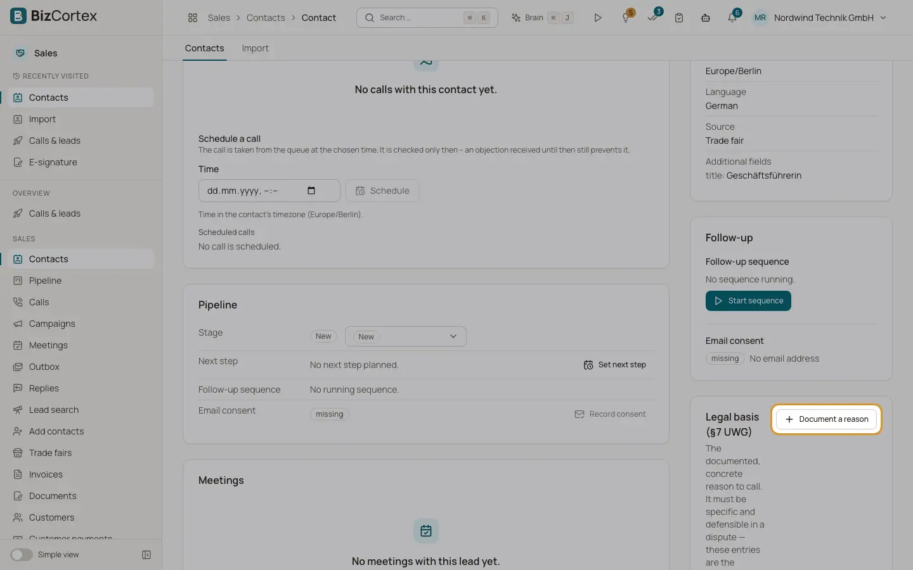Open the apps grid icon in breadcrumb
Image resolution: width=913 pixels, height=570 pixels.
pos(193,18)
